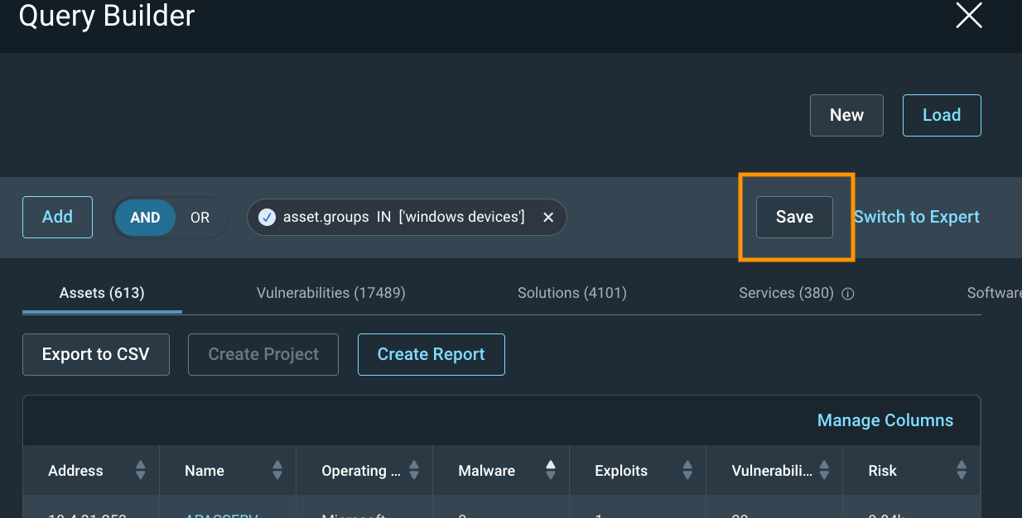Sort by Exploits column arrows

point(687,471)
